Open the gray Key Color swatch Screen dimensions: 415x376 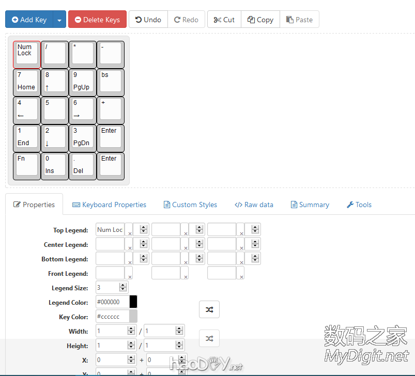(133, 317)
